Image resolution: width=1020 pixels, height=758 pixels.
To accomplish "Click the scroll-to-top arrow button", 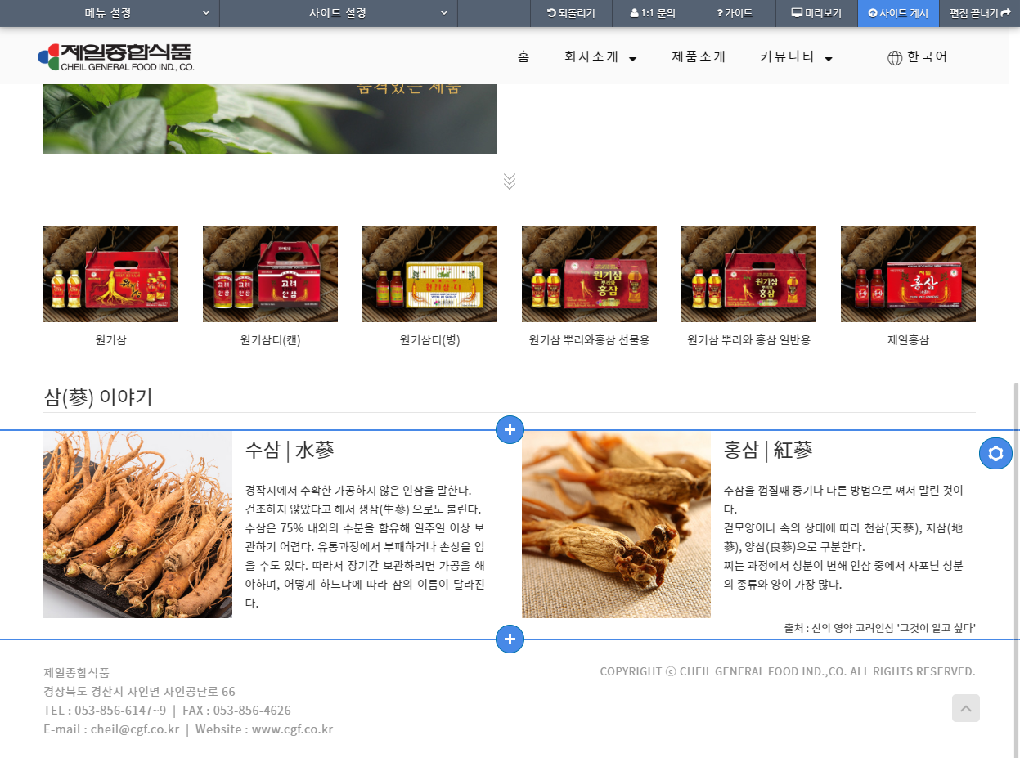I will point(966,708).
